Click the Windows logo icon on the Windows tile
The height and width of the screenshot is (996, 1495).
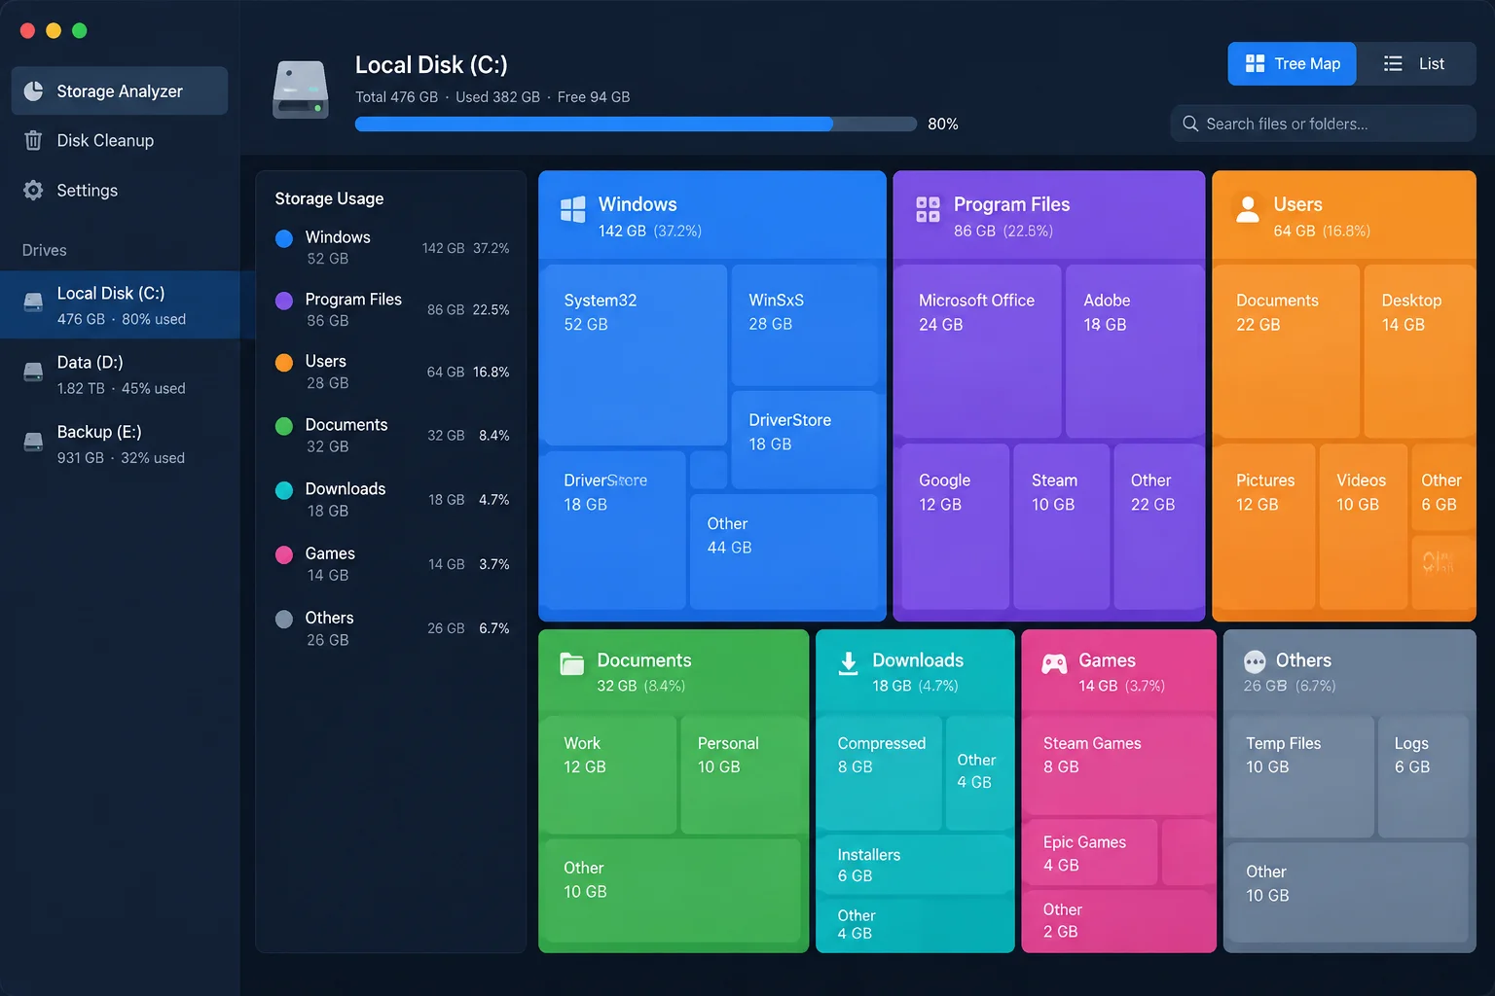coord(573,209)
